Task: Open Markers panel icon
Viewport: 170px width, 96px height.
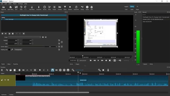Action: click(70, 8)
